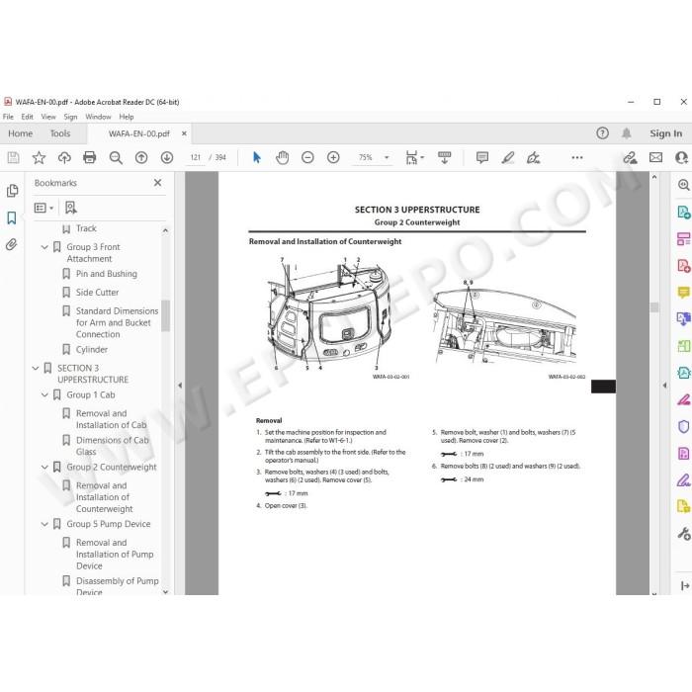Select the highlighter pen tool
692x692 pixels.
click(x=507, y=157)
